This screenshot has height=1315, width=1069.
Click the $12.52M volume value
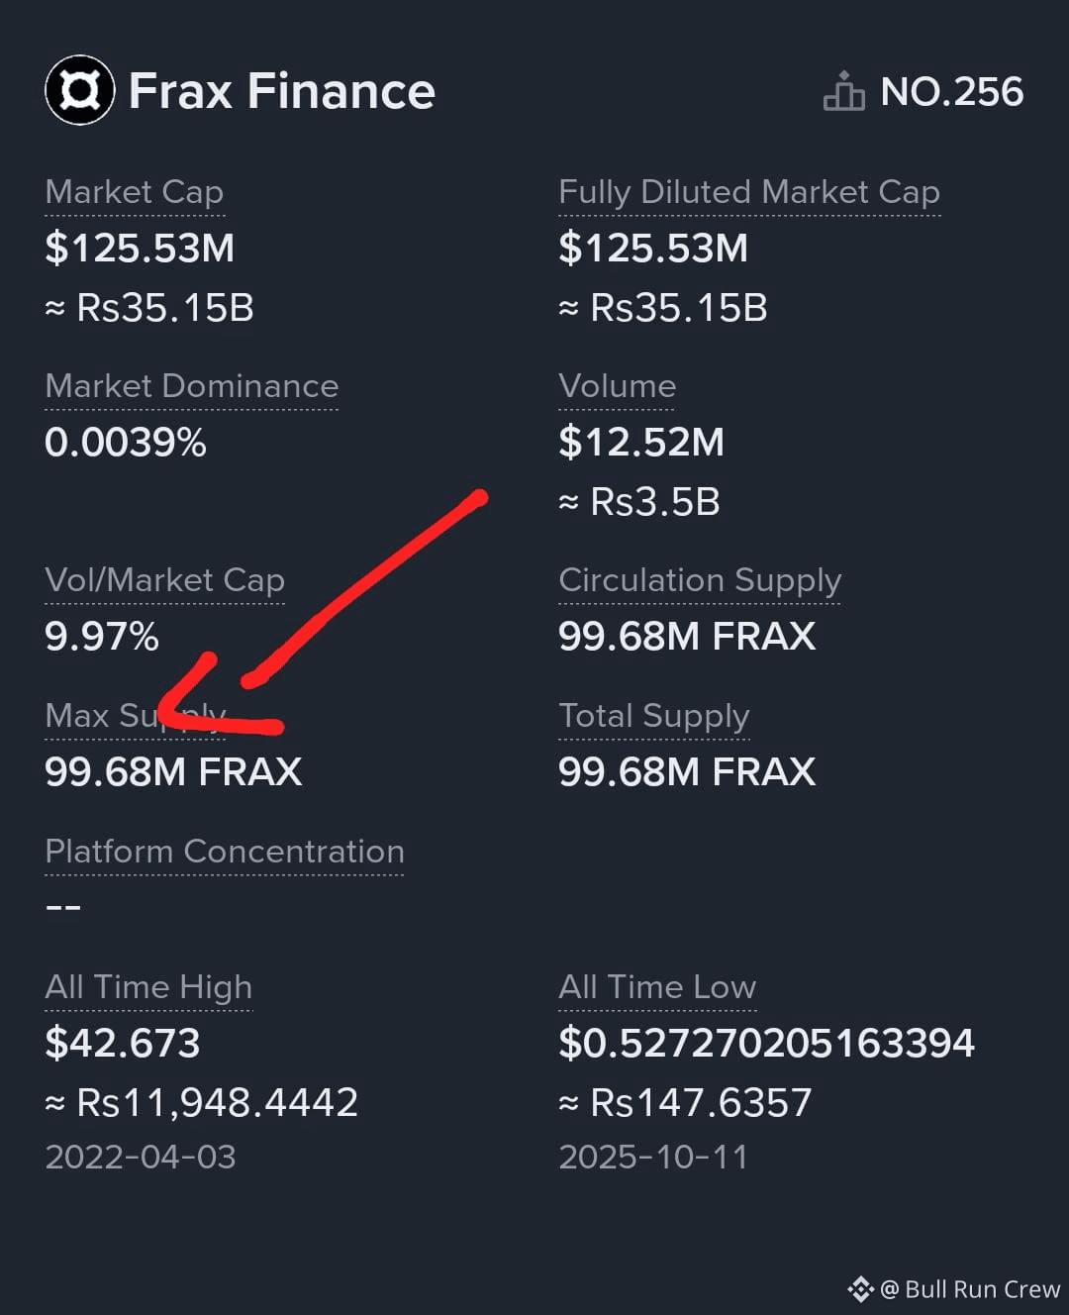click(x=641, y=442)
